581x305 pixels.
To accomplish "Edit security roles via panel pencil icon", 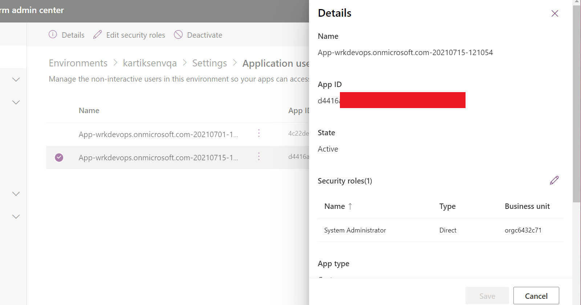I will 554,180.
